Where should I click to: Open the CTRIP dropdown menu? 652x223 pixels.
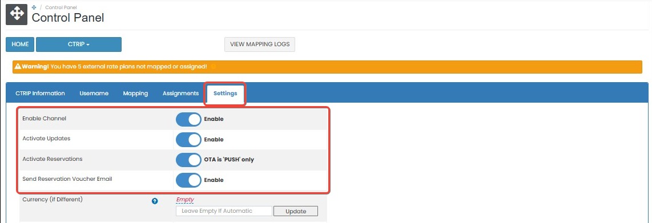79,44
